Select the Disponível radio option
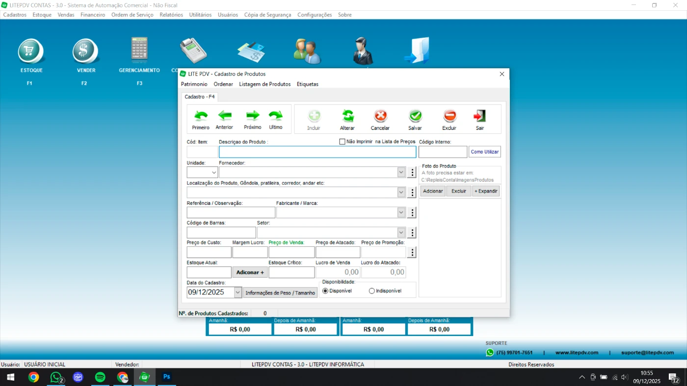 [325, 291]
